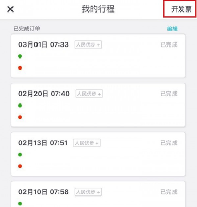This screenshot has height=207, width=197.
Task: Tap red destination dot on 02月20日 order
Action: pos(20,117)
